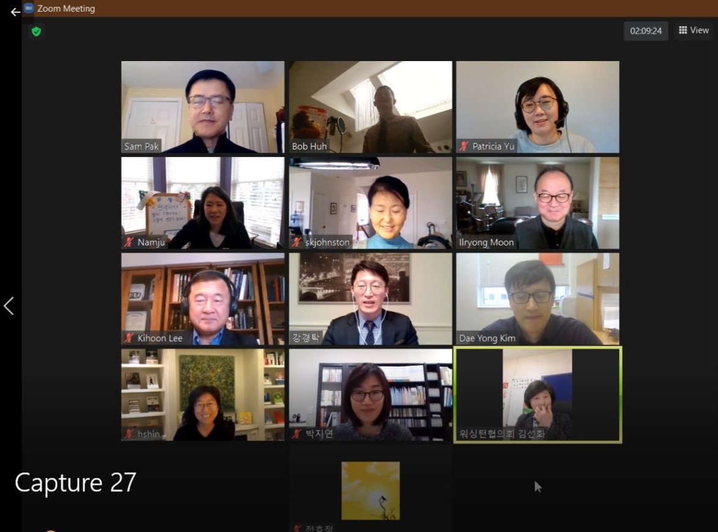Go to previous page of participants
The width and height of the screenshot is (718, 532).
[x=9, y=306]
